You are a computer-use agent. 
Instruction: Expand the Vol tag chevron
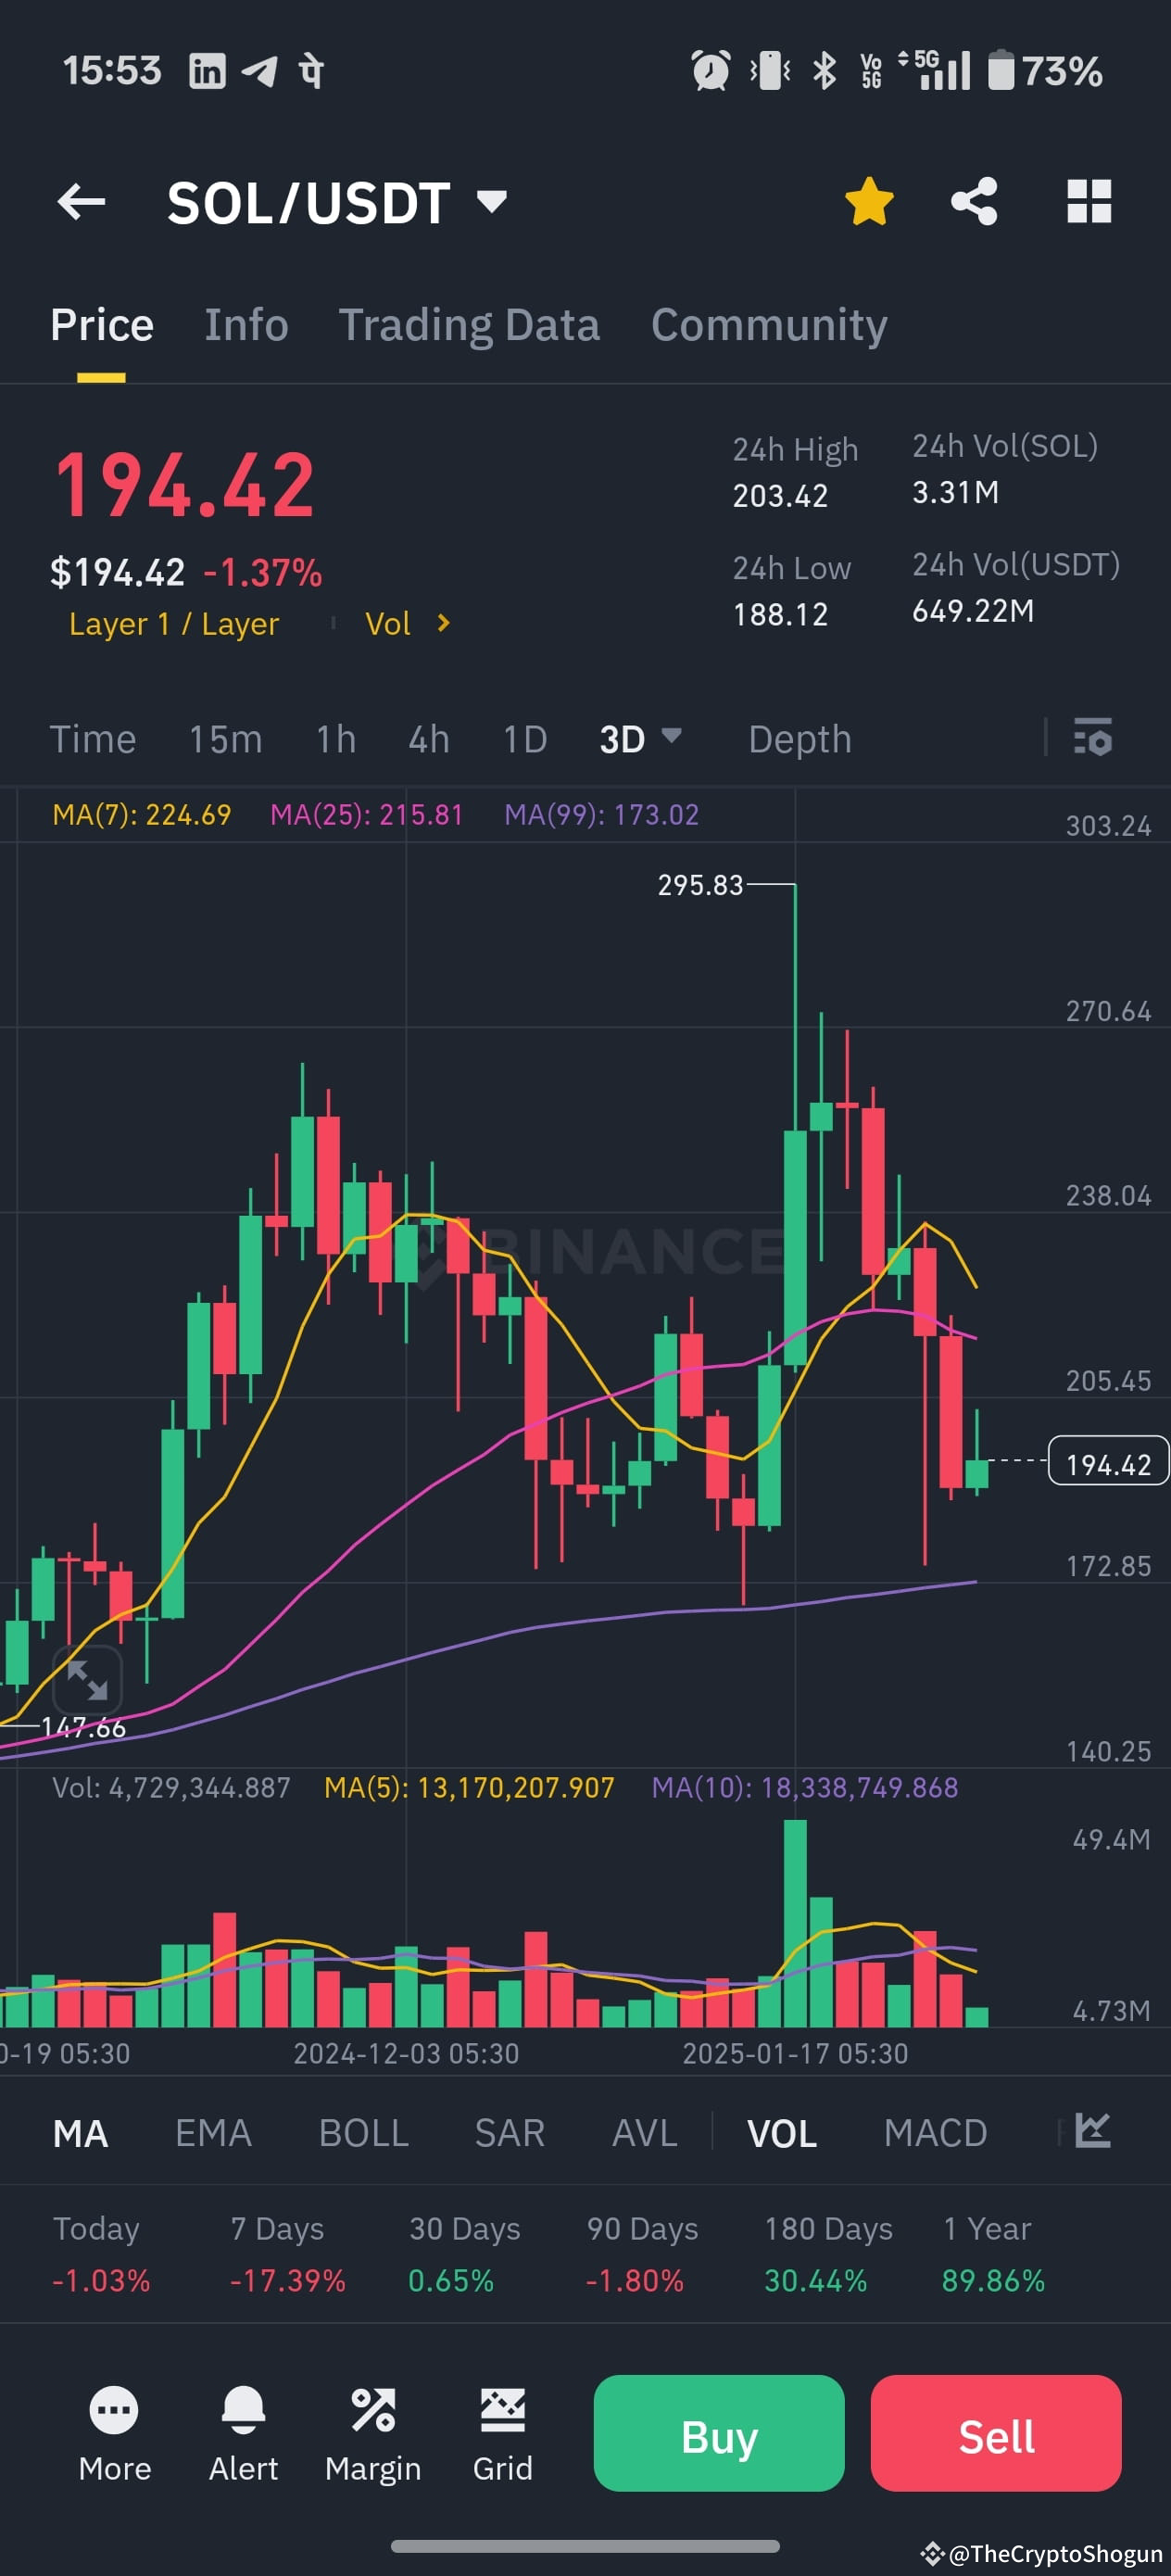pos(443,623)
